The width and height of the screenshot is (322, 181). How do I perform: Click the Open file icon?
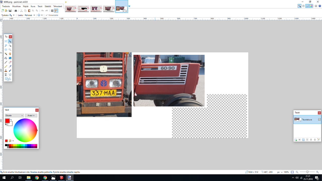point(6,11)
